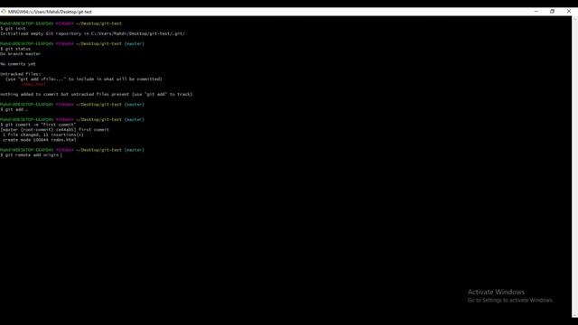Click the '$ git init' command line
The height and width of the screenshot is (325, 578).
[x=13, y=28]
